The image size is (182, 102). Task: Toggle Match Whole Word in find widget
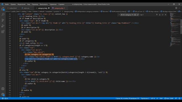coord(135,15)
